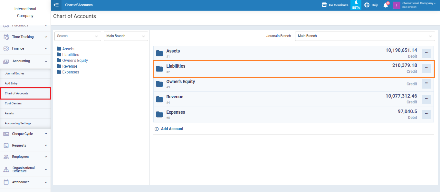This screenshot has height=192, width=440.
Task: Open the three-dots menu for Owner's Equity
Action: [426, 83]
